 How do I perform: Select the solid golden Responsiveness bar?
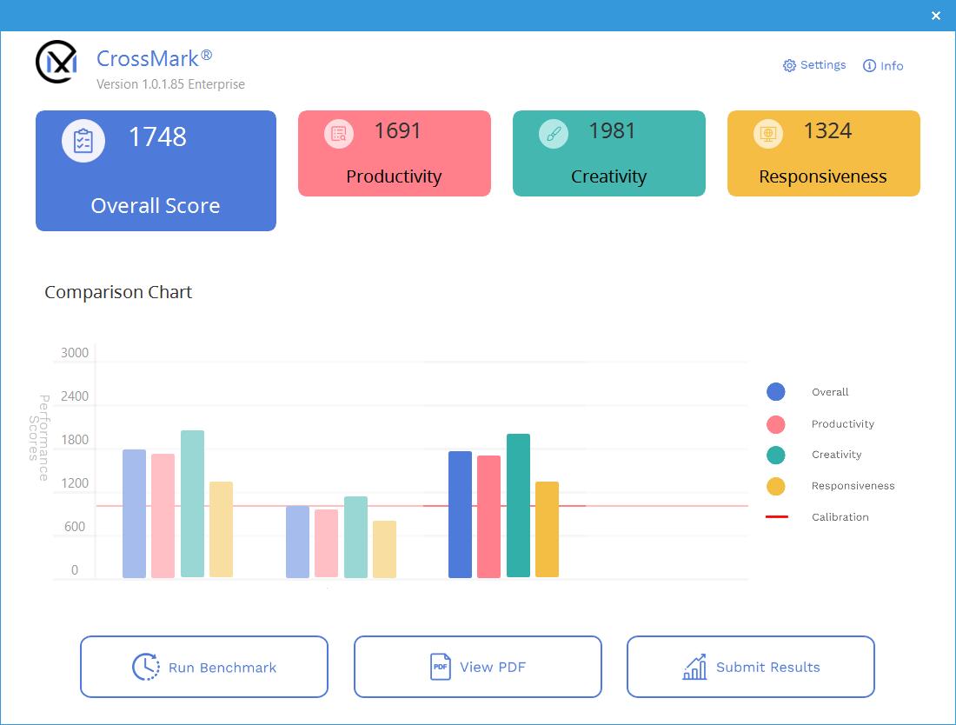click(x=547, y=529)
